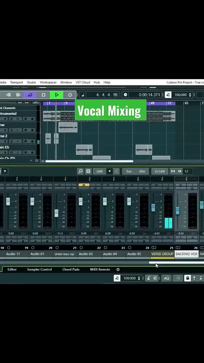Adjust top tempo 100.000 stepper arrows

(x=190, y=95)
